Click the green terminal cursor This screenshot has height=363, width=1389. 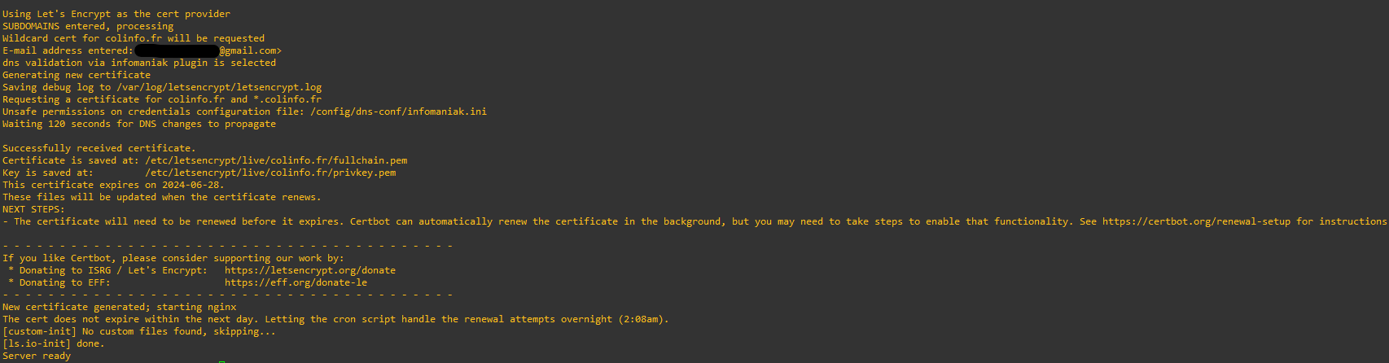[x=221, y=361]
